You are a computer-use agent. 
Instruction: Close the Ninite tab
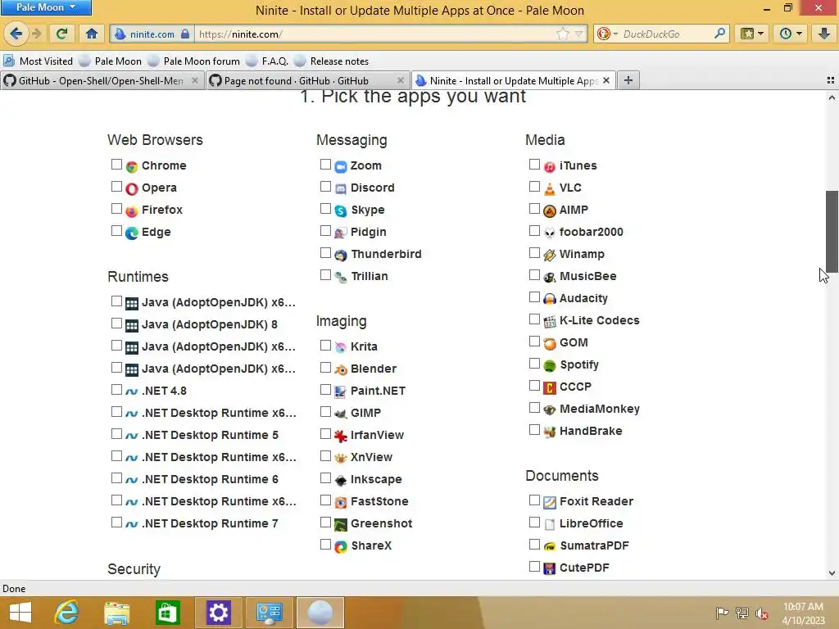point(605,80)
